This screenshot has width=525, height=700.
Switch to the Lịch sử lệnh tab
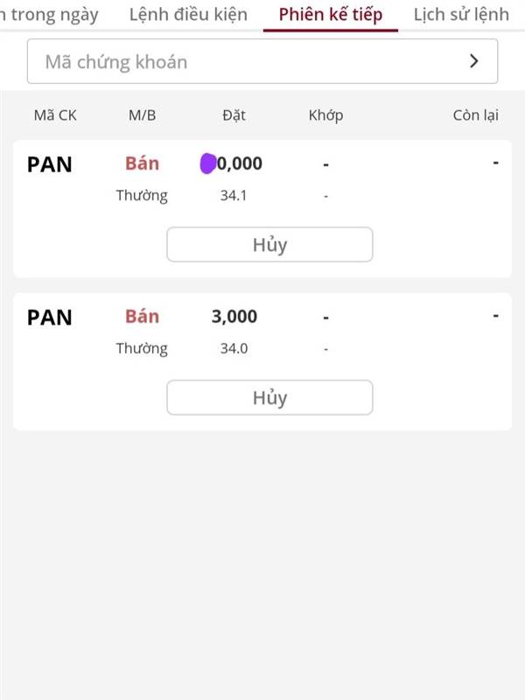click(x=461, y=15)
